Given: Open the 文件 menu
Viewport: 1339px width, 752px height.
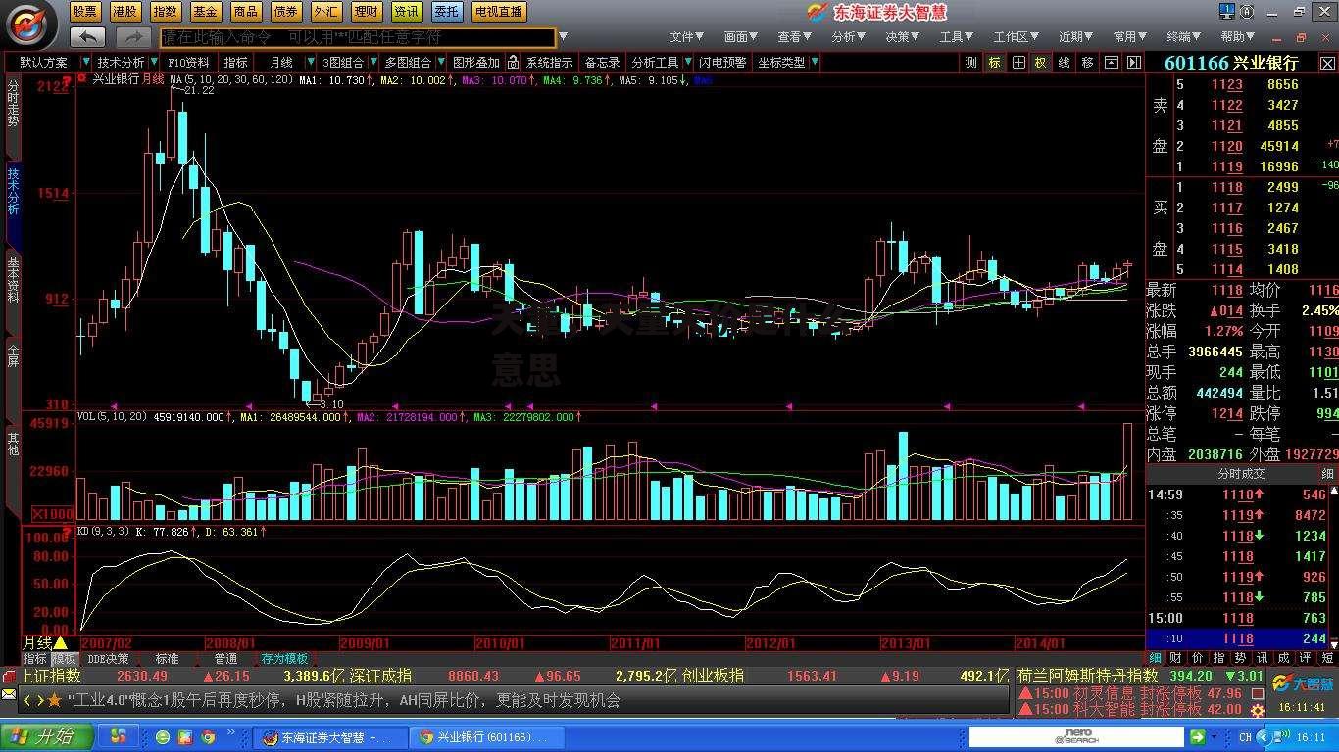Looking at the screenshot, I should point(687,37).
